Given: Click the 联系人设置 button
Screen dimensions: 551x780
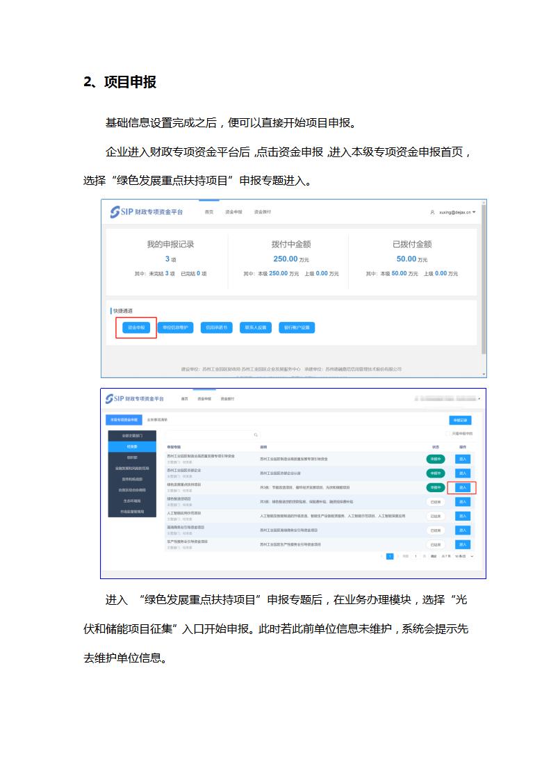Looking at the screenshot, I should [256, 327].
